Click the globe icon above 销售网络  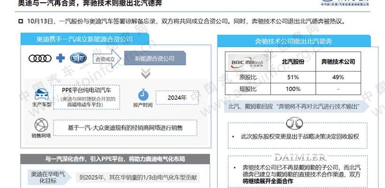pos(41,125)
